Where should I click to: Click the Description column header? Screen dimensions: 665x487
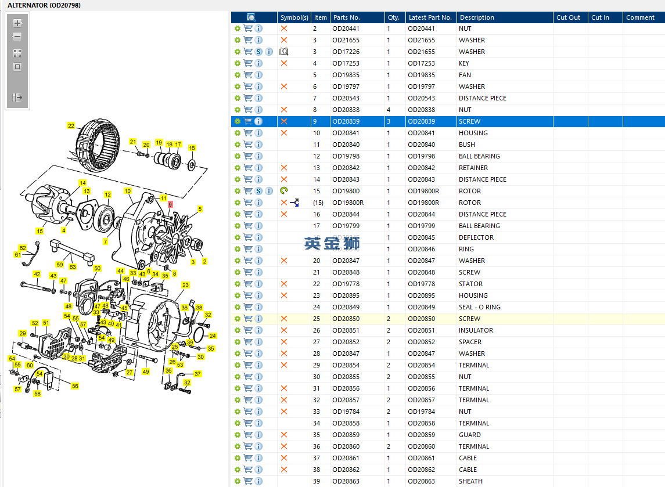[x=477, y=17]
